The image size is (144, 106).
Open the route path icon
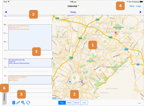18,103
